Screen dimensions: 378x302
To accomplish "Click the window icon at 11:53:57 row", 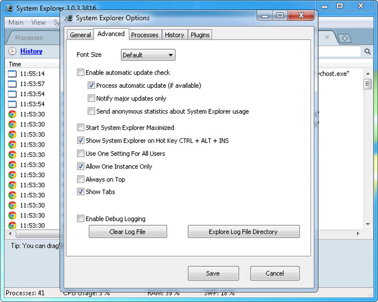I will [12, 84].
